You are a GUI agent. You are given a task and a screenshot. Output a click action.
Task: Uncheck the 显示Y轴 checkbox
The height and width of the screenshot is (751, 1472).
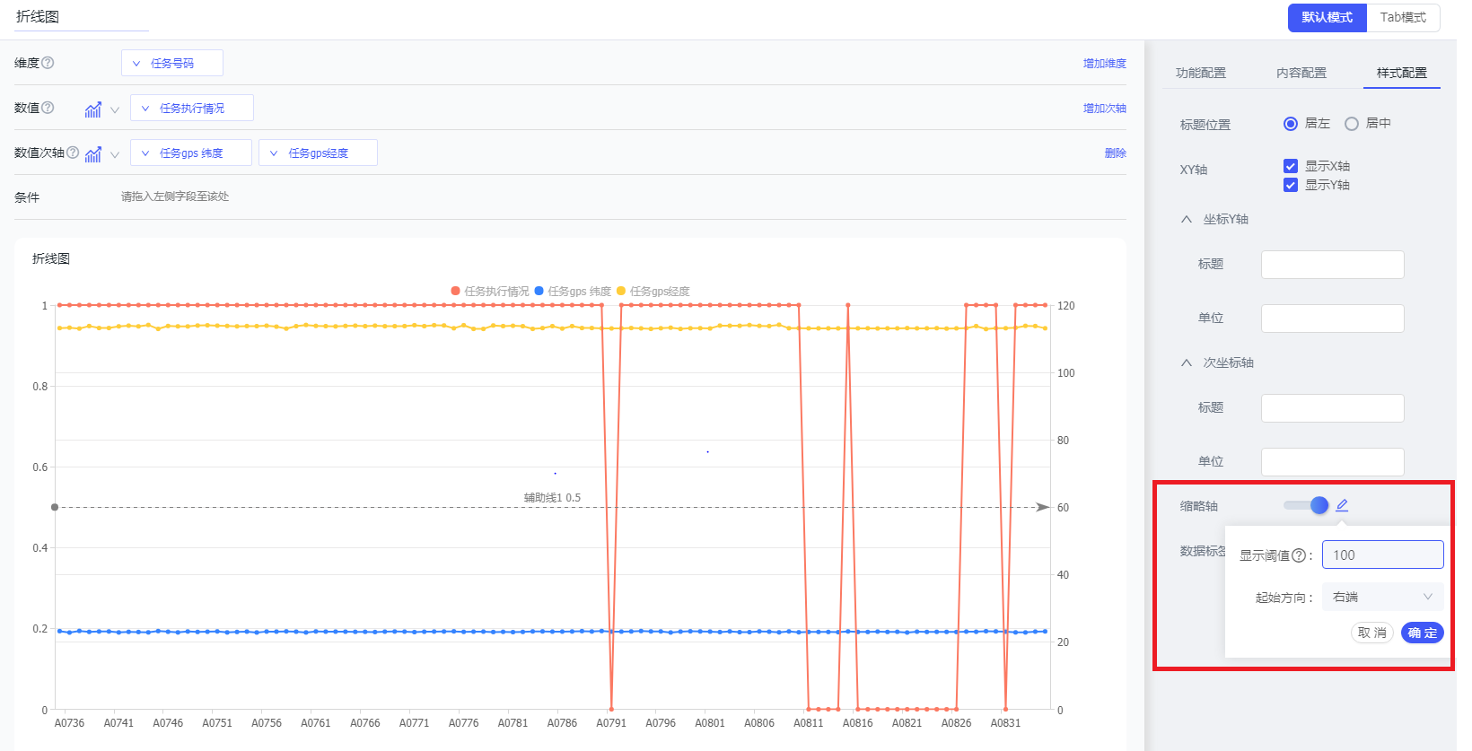(x=1291, y=185)
